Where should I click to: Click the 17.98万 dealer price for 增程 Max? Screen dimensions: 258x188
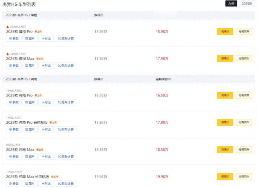162,59
